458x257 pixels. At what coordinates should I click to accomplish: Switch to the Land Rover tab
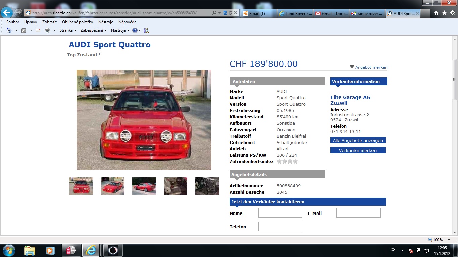pos(296,14)
